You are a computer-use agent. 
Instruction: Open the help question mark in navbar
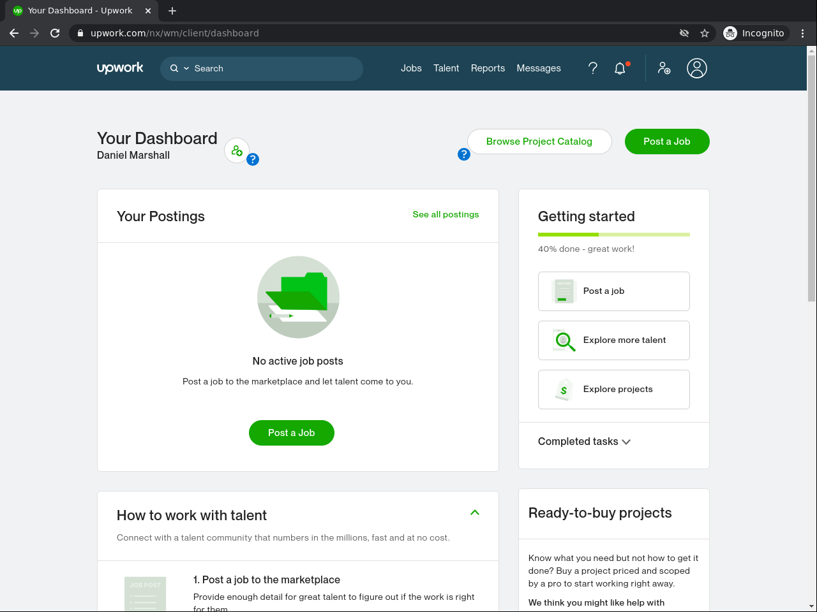[x=593, y=68]
